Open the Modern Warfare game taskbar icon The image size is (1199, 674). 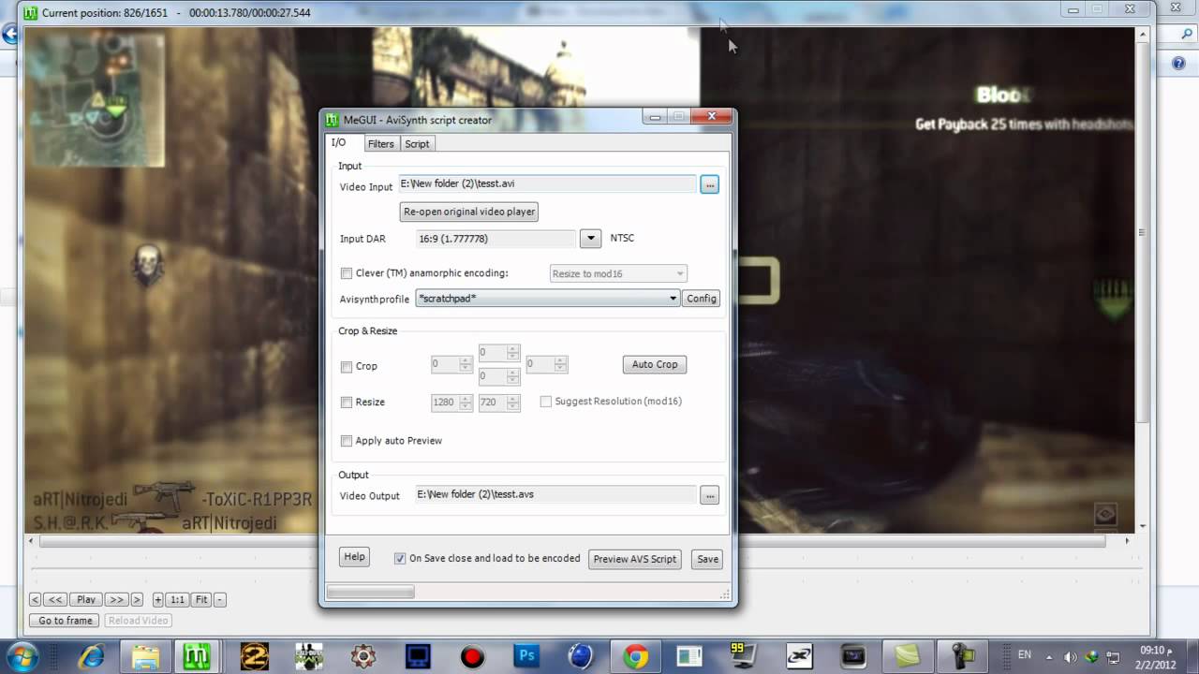308,656
